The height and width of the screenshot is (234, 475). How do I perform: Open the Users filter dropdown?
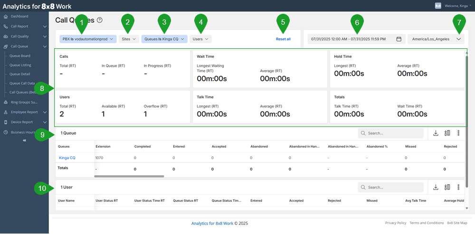[x=201, y=39]
